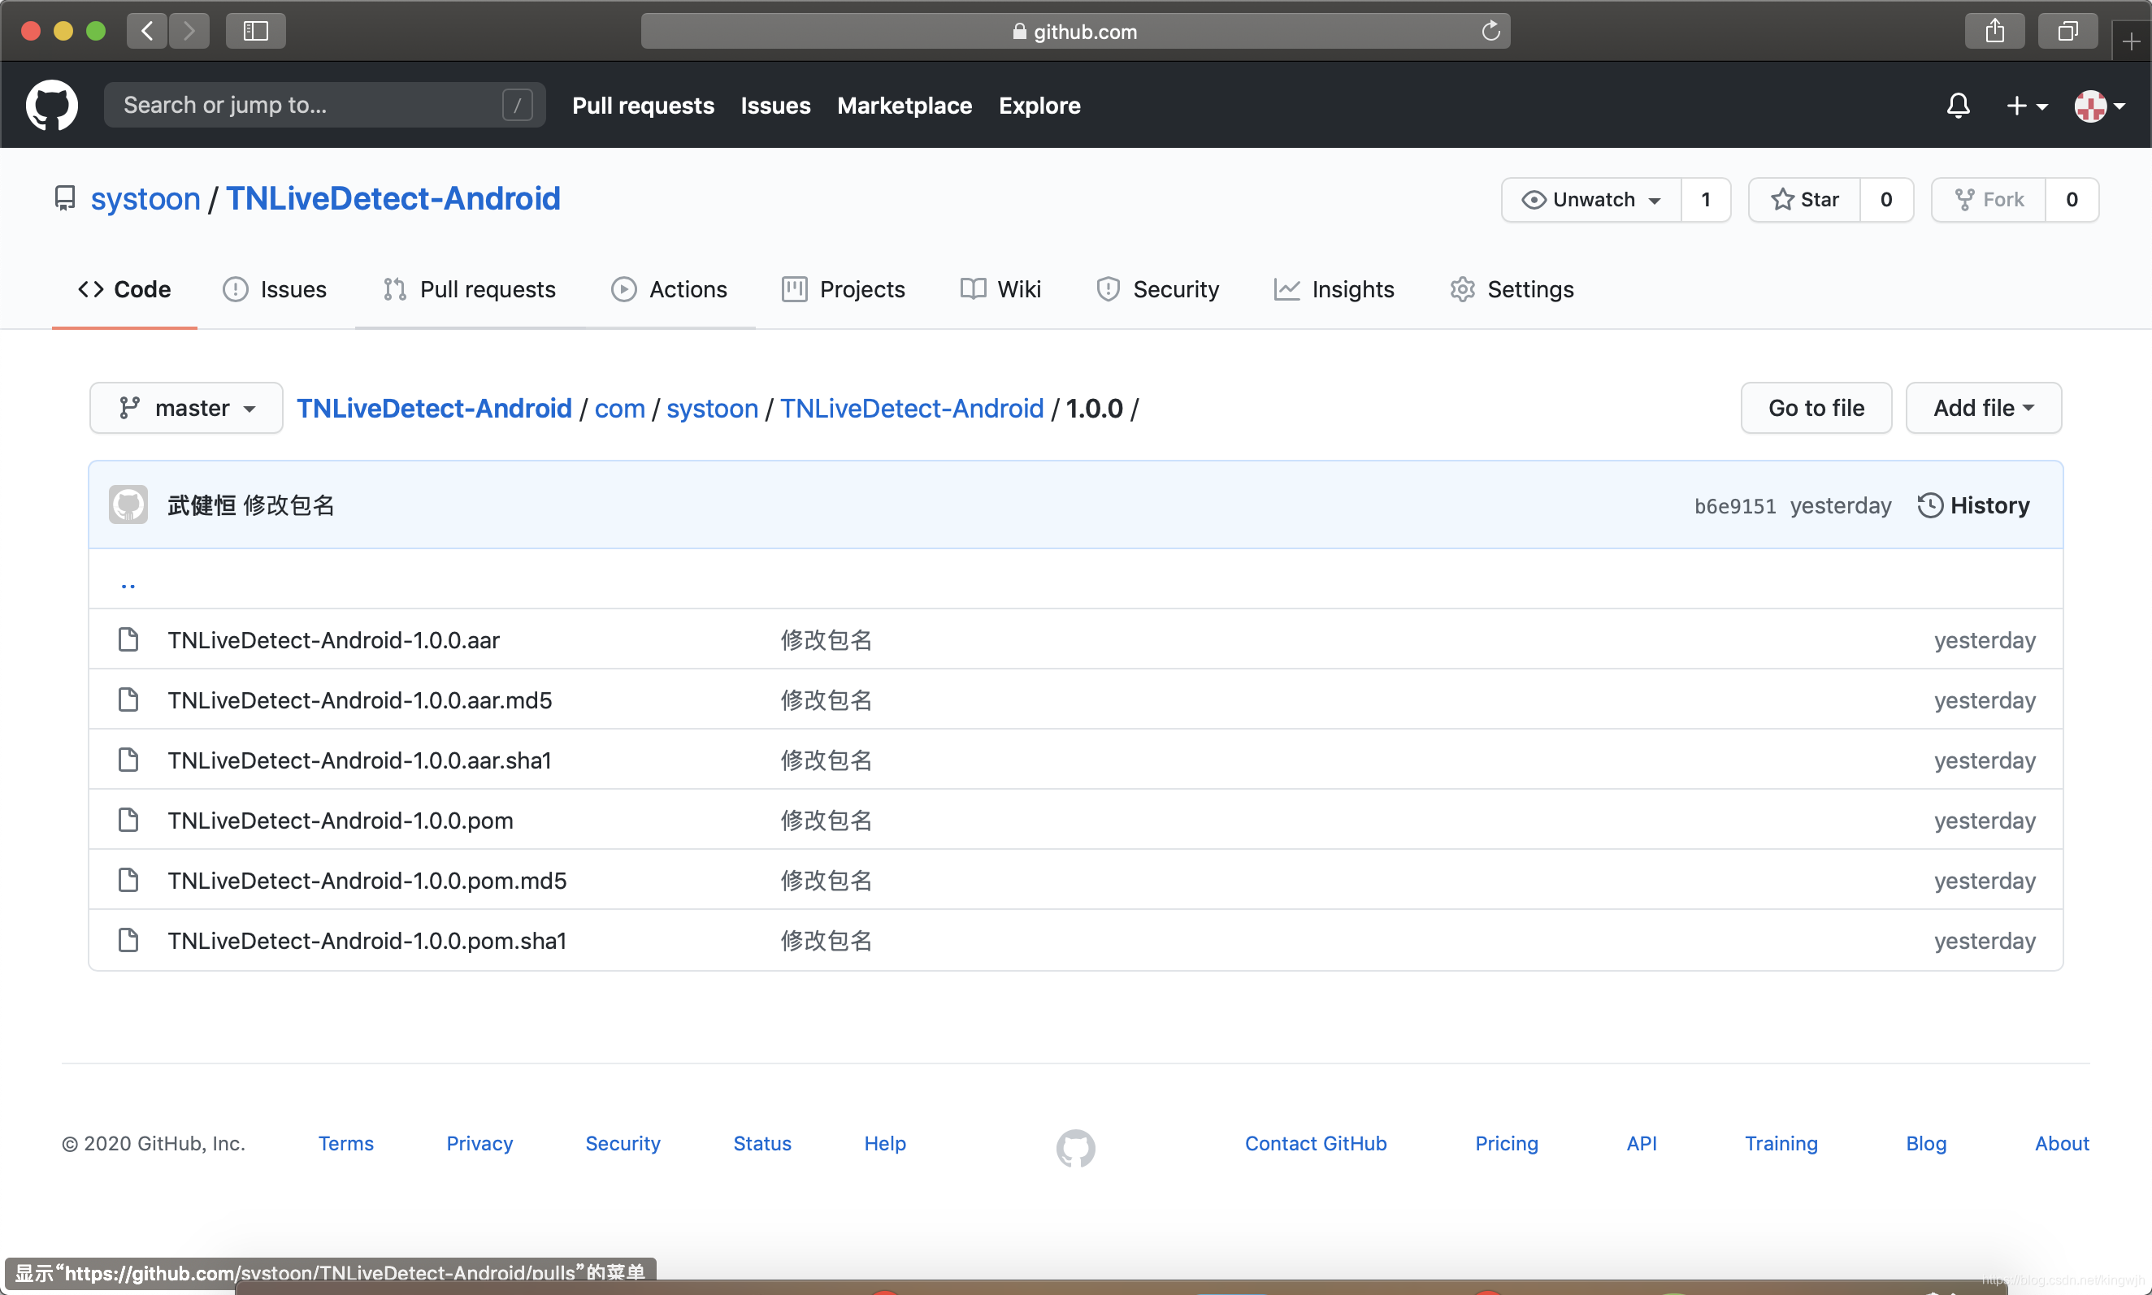Fork the TNLiveDetect-Android repository
Image resolution: width=2152 pixels, height=1295 pixels.
pyautogui.click(x=1989, y=200)
